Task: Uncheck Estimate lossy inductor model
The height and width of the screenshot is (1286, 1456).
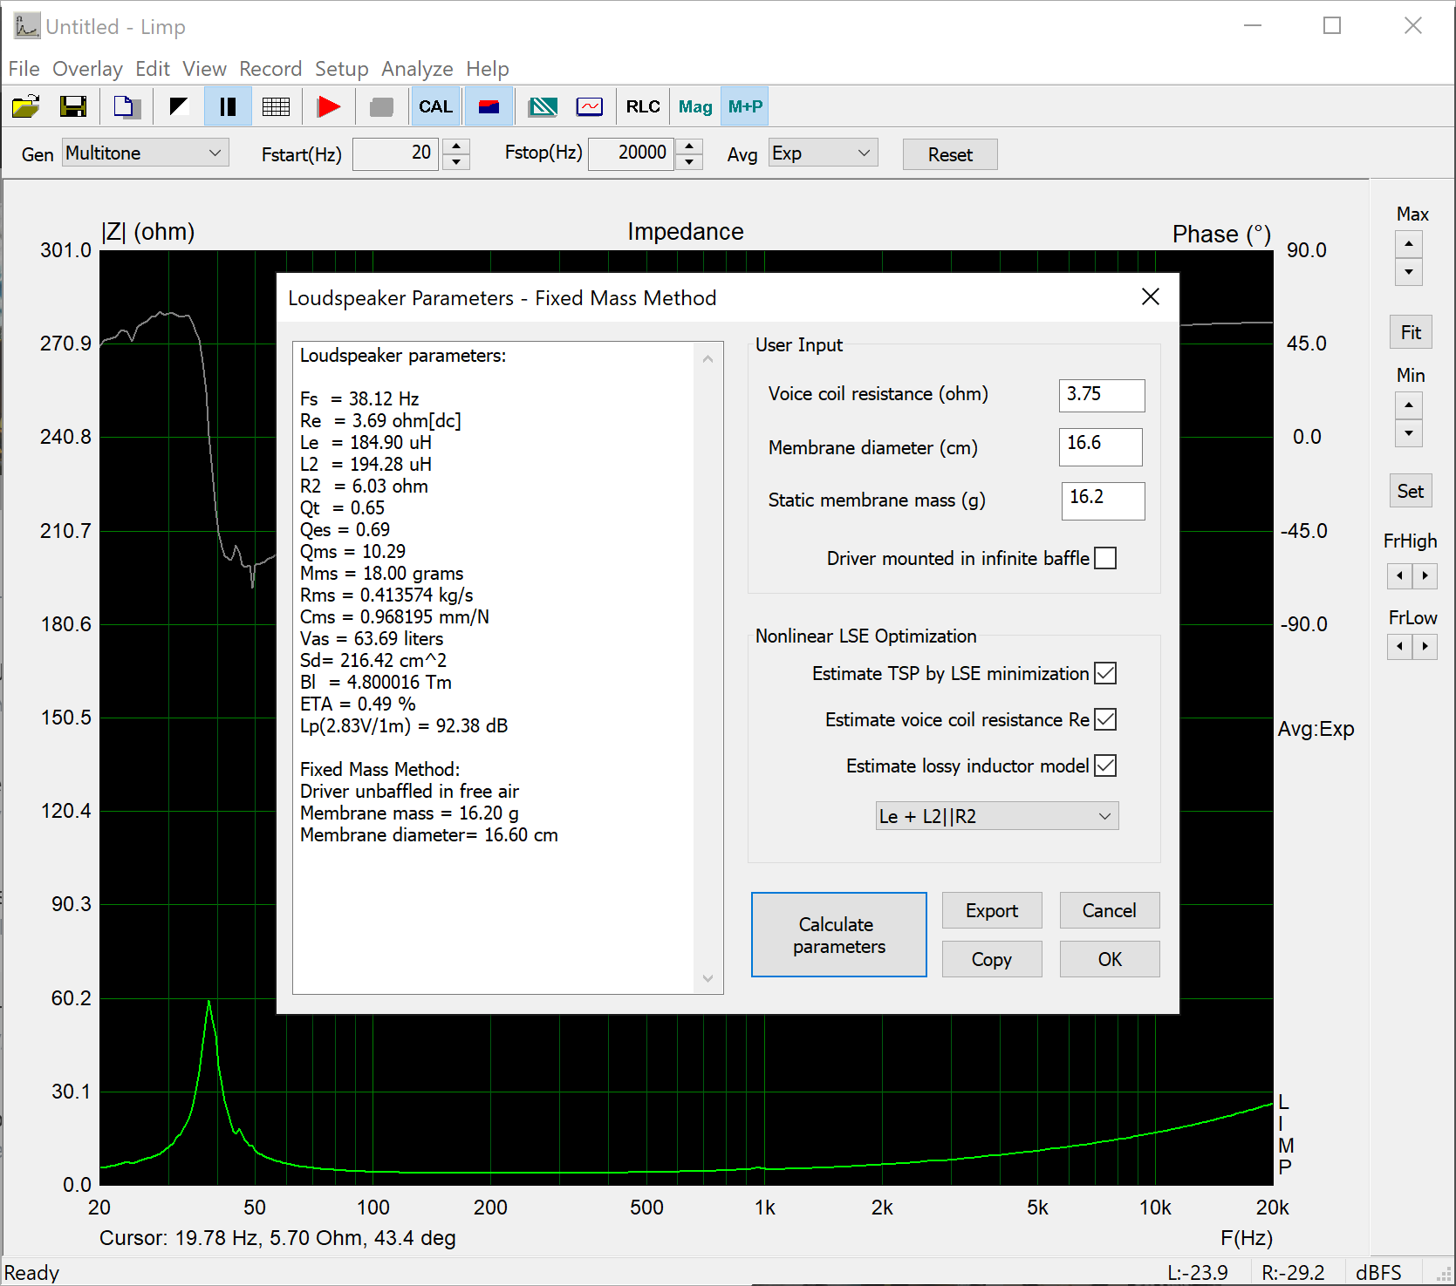Action: pos(1105,765)
